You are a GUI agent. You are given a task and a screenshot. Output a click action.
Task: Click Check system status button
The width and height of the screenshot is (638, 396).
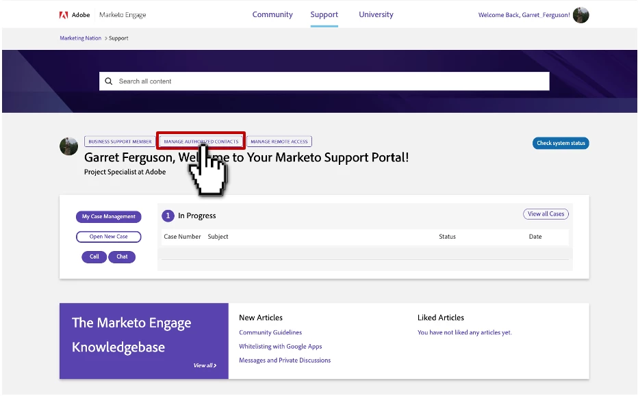click(561, 143)
